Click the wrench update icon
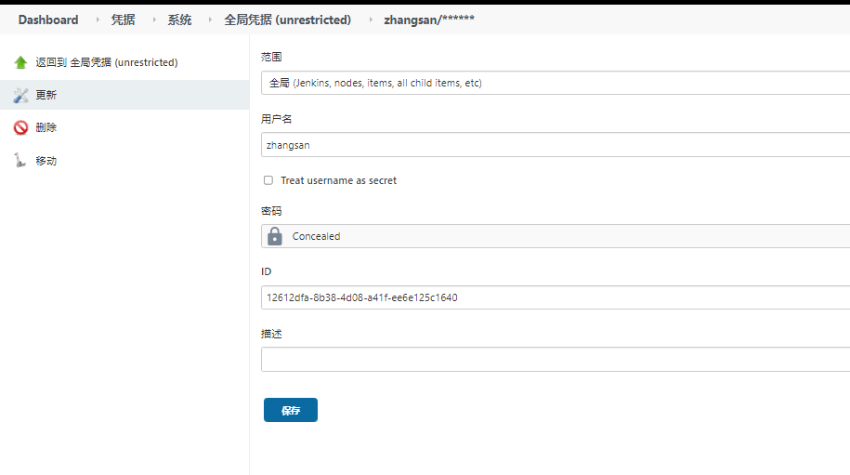The image size is (850, 475). pyautogui.click(x=20, y=95)
